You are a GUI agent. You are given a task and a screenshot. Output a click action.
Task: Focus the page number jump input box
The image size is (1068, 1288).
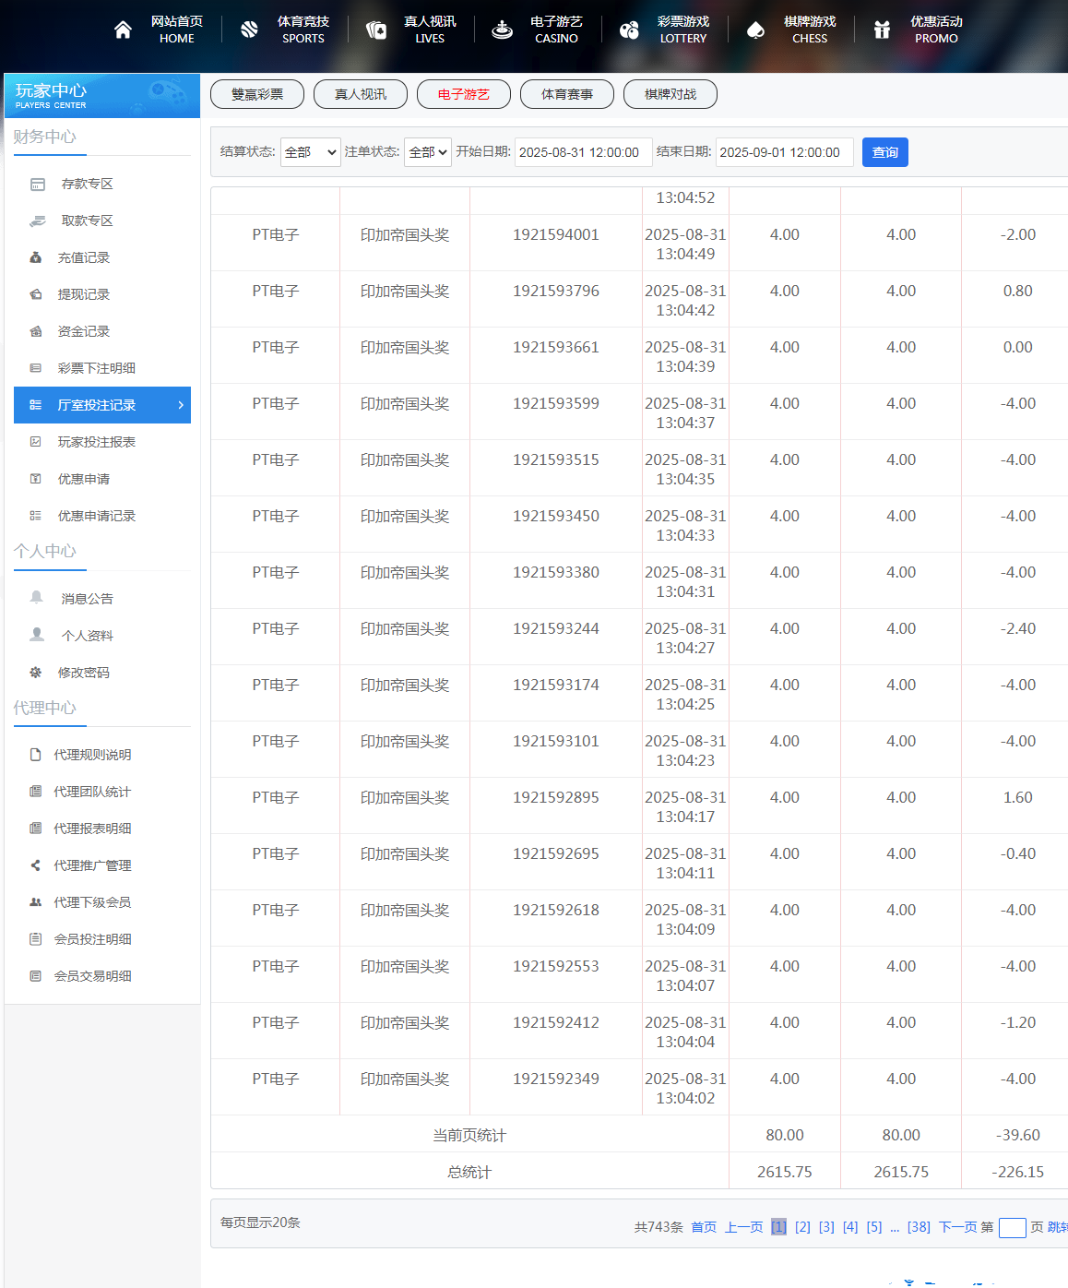coord(1012,1228)
